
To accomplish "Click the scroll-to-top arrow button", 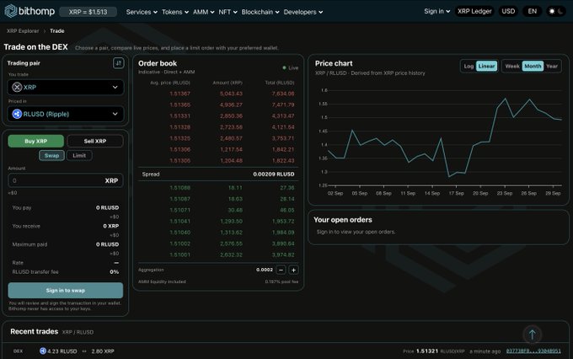I will pyautogui.click(x=532, y=335).
